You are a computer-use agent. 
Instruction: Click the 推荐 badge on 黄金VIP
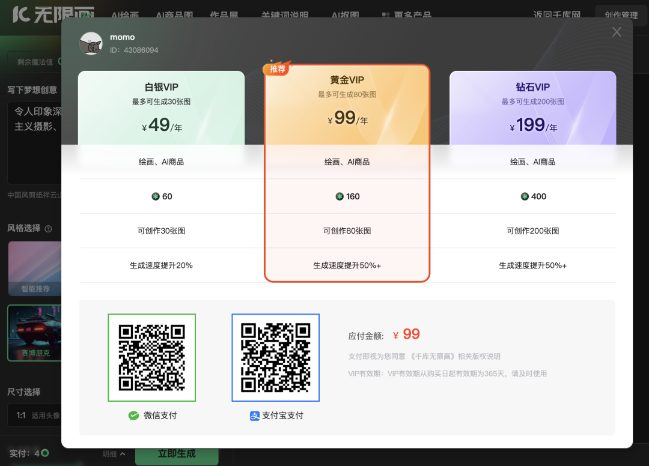pyautogui.click(x=276, y=68)
